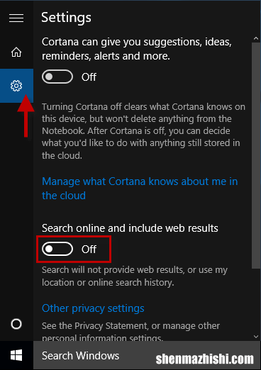Open the hamburger menu icon

(16, 18)
